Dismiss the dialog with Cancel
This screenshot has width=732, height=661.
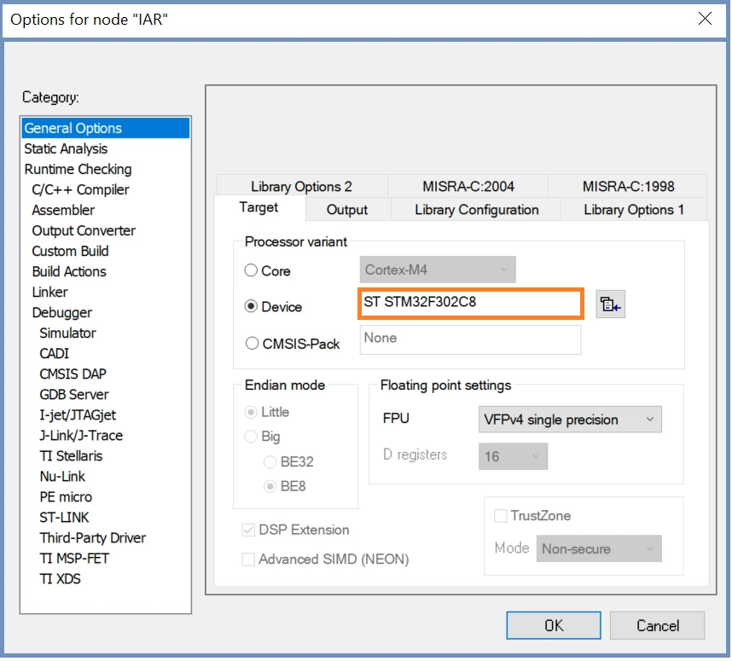pyautogui.click(x=657, y=625)
